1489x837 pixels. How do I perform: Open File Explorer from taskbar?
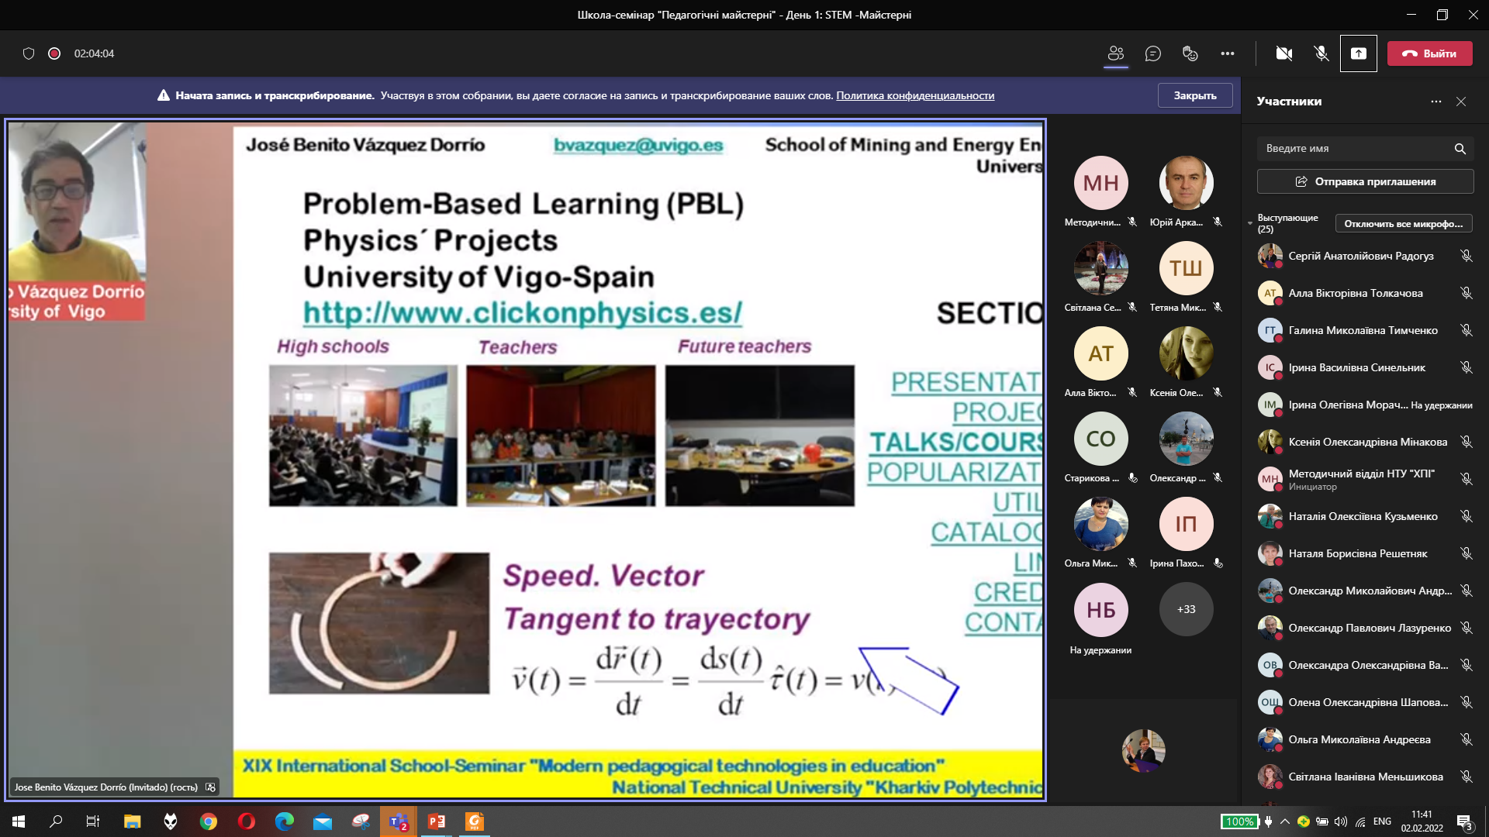[x=132, y=821]
